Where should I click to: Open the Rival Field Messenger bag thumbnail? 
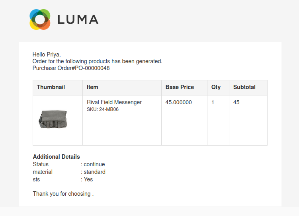pyautogui.click(x=53, y=119)
